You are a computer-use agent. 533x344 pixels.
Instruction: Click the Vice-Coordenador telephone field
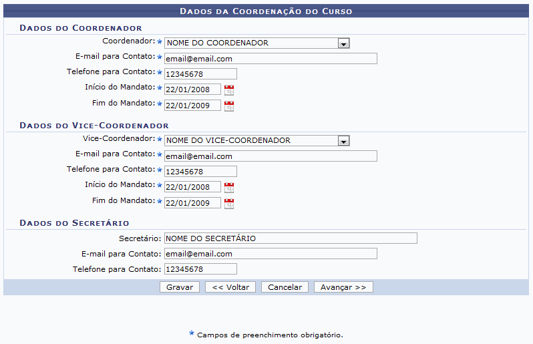(200, 172)
